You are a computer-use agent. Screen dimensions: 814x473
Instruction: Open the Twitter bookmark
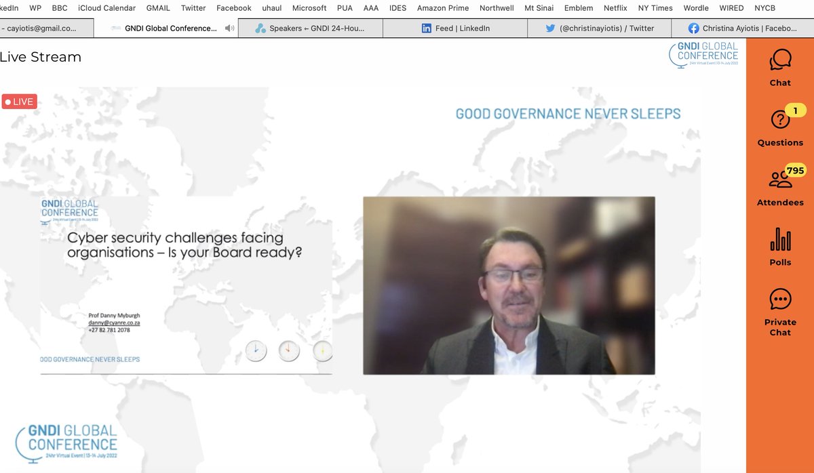(x=193, y=8)
